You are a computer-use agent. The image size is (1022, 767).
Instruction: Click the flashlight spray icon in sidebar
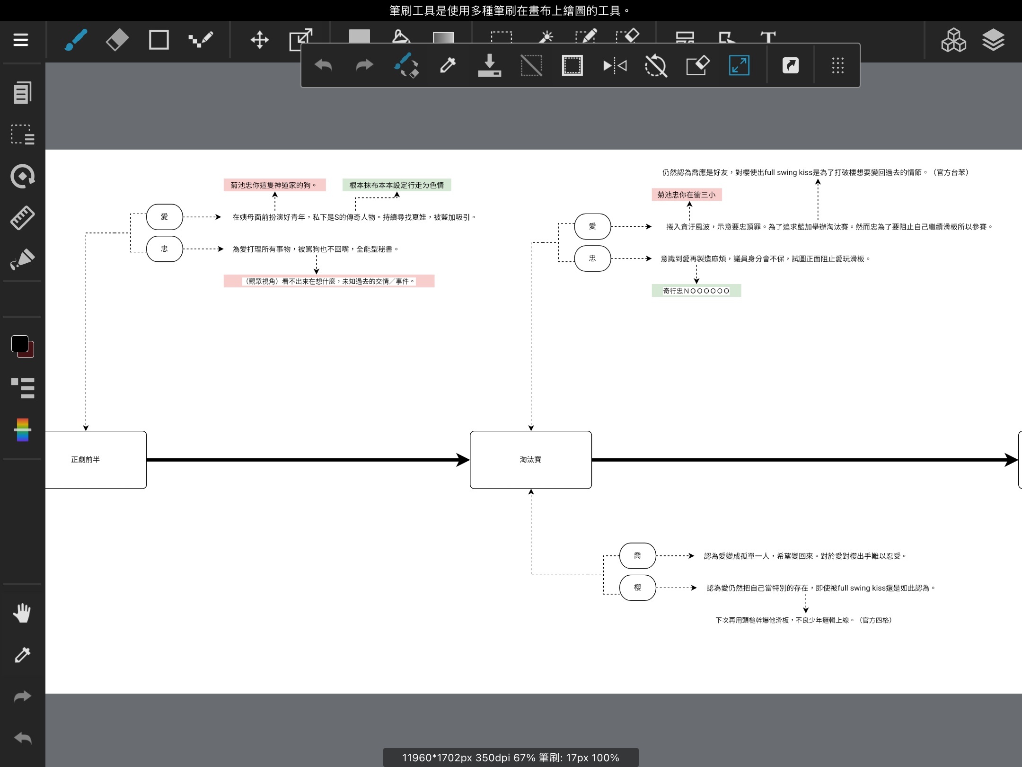22,259
